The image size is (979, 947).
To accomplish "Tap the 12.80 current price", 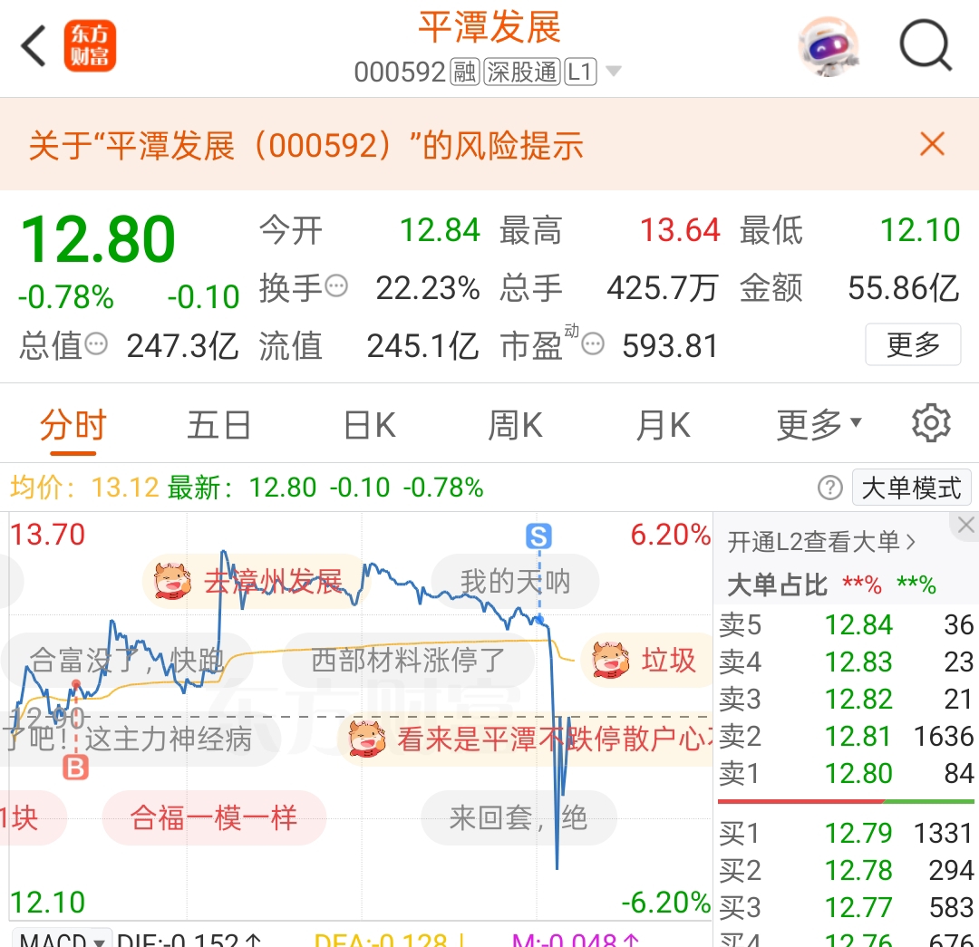I will point(97,238).
